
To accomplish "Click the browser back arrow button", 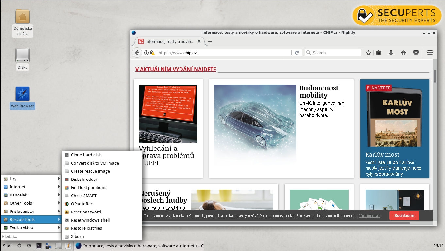I will pos(137,53).
